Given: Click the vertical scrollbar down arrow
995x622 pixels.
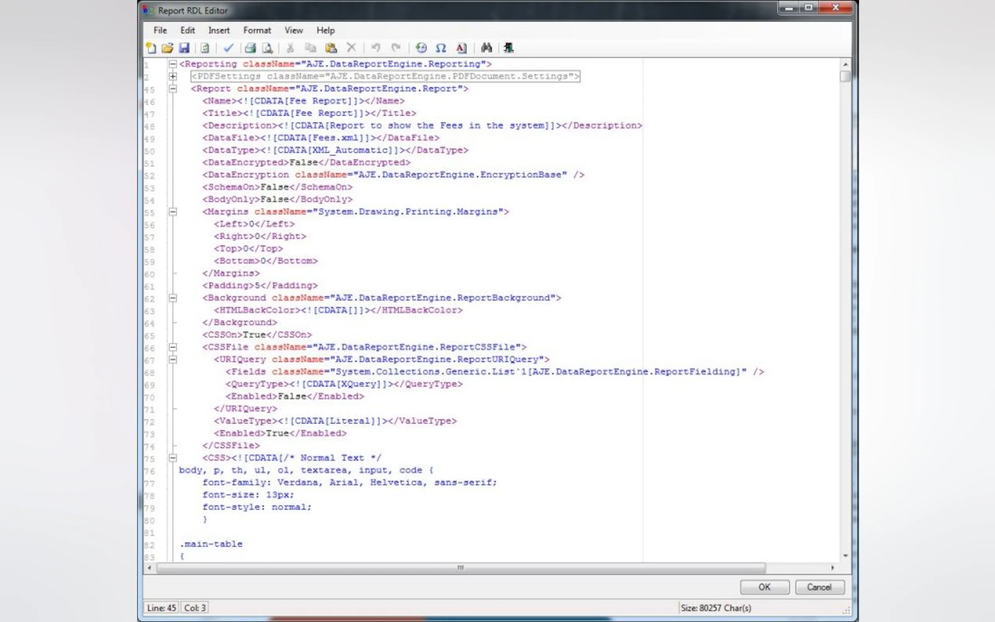Looking at the screenshot, I should [845, 555].
